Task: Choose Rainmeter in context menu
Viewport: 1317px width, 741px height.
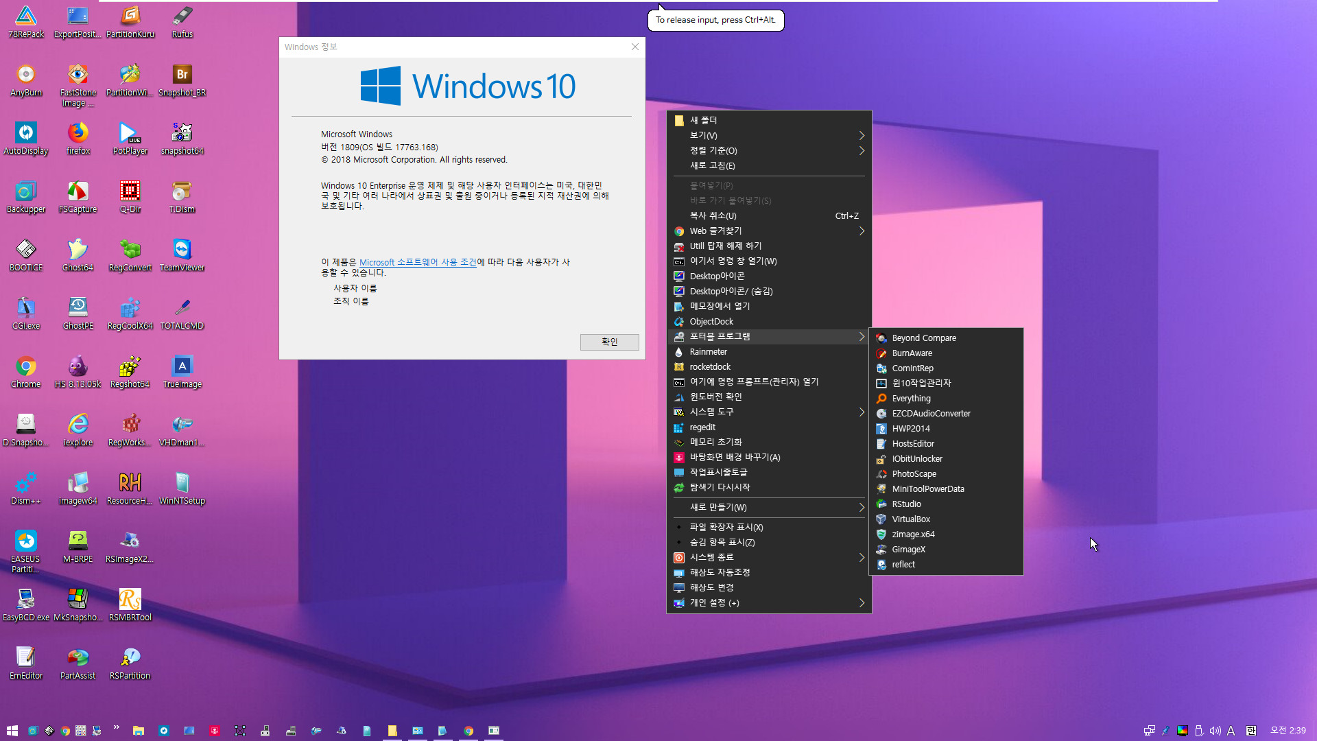Action: tap(769, 351)
